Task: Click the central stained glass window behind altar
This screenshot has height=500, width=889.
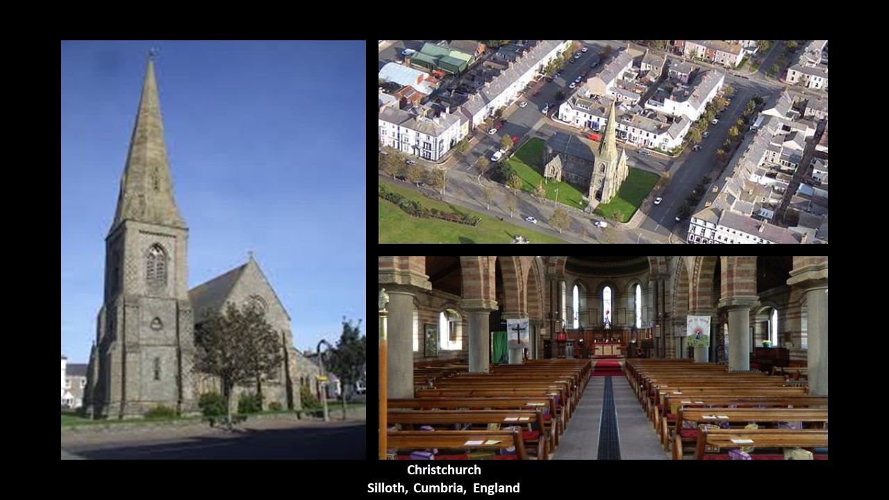Action: [607, 304]
